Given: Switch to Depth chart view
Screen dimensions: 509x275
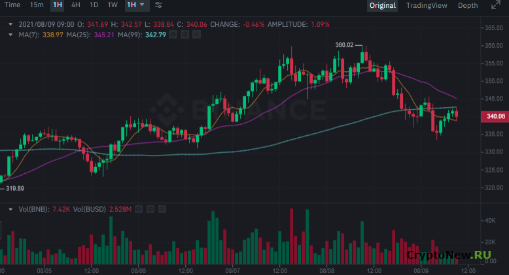Looking at the screenshot, I should [x=468, y=5].
